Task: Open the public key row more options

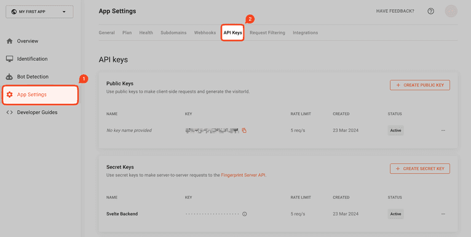Action: [443, 131]
